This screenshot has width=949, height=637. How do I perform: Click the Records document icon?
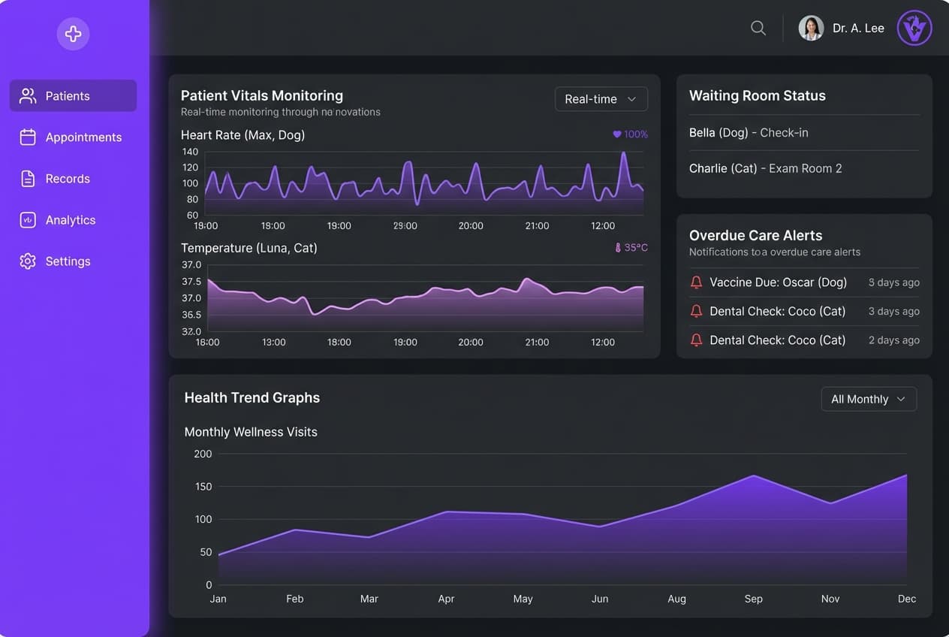28,178
